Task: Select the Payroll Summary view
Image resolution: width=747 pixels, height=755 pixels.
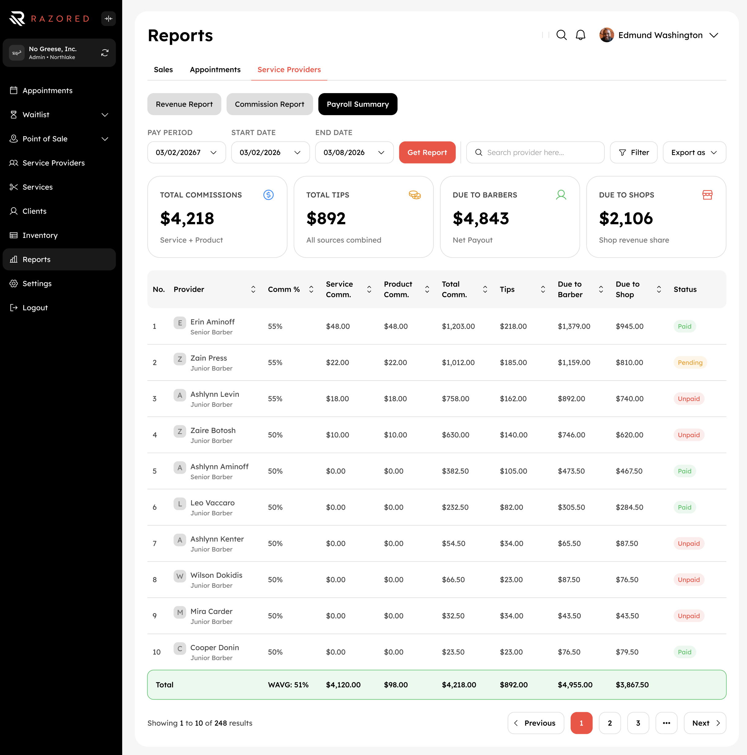Action: point(358,104)
